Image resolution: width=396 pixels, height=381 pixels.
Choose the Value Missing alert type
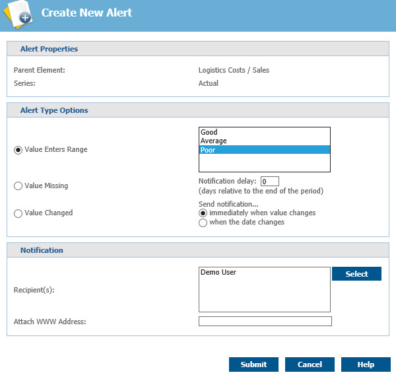pyautogui.click(x=18, y=186)
